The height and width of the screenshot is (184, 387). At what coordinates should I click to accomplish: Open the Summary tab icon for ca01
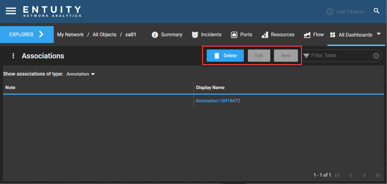click(155, 34)
